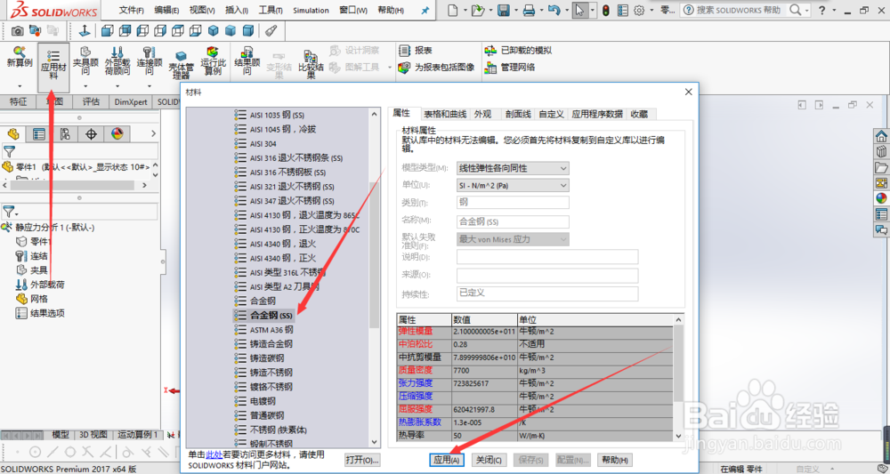890x474 pixels.
Task: Click the Apply (应用) button
Action: pos(447,460)
